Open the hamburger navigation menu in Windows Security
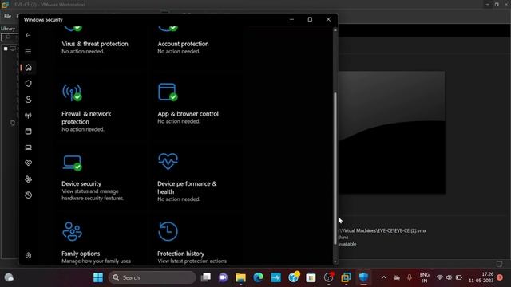Viewport: 511px width, 287px height. [28, 51]
